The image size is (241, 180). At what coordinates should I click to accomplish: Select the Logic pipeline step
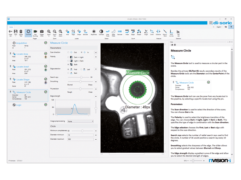pyautogui.click(x=28, y=105)
